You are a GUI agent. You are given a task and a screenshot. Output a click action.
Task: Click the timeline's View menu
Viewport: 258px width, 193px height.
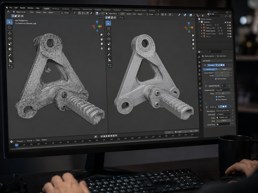tap(38, 140)
